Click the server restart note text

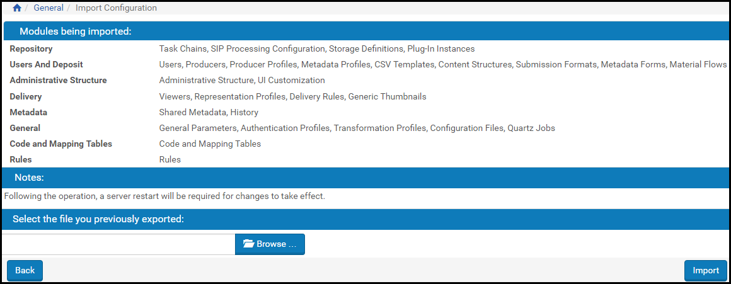[x=164, y=196]
